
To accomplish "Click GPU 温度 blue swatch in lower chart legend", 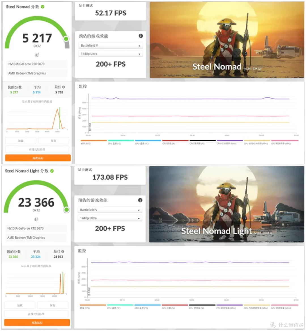I will click(x=148, y=305).
